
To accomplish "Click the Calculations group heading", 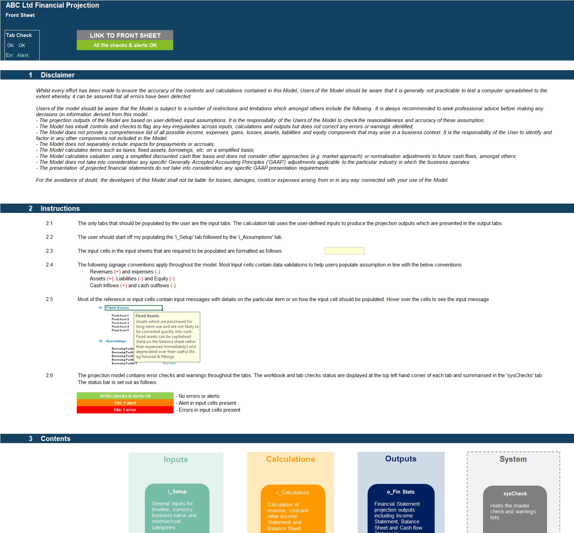I will 290,459.
